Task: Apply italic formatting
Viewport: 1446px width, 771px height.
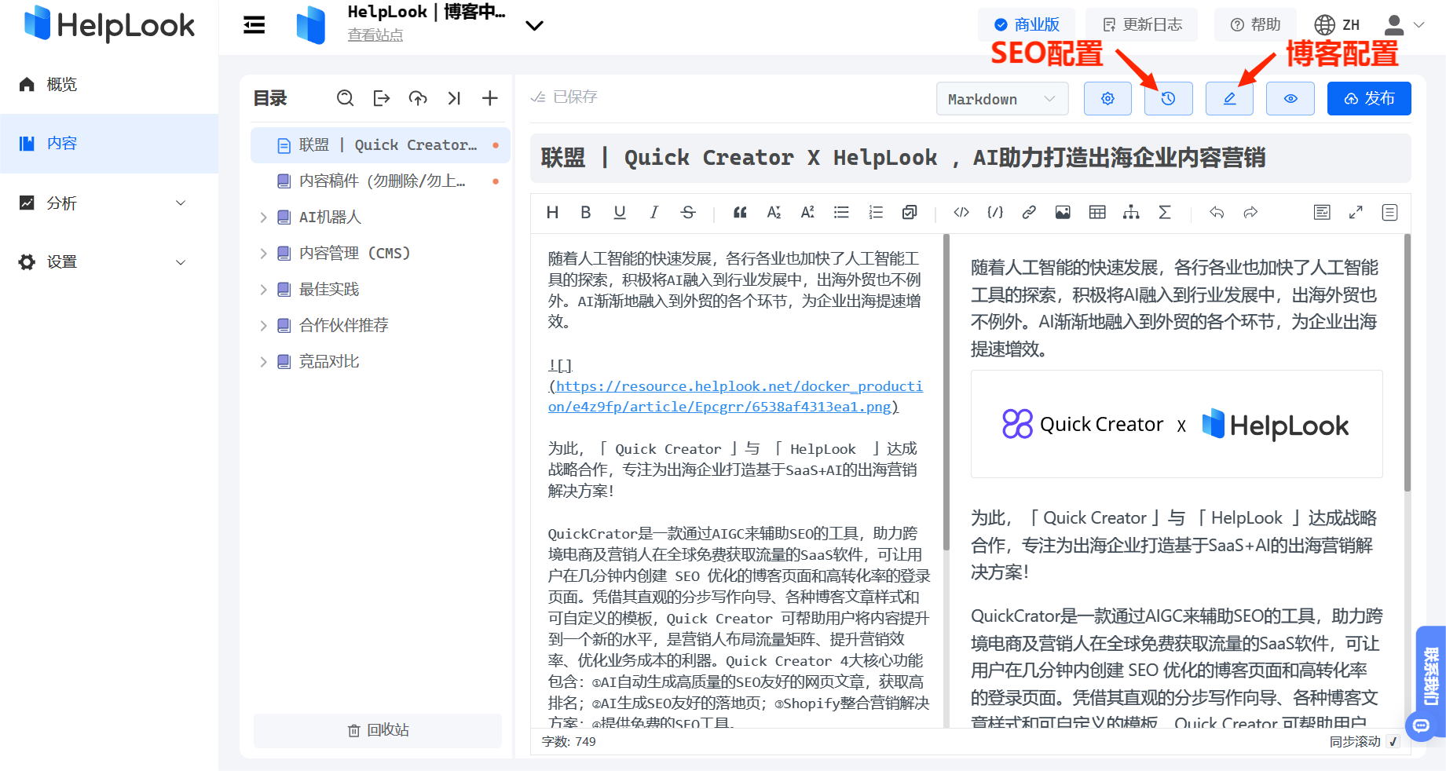Action: pos(653,212)
